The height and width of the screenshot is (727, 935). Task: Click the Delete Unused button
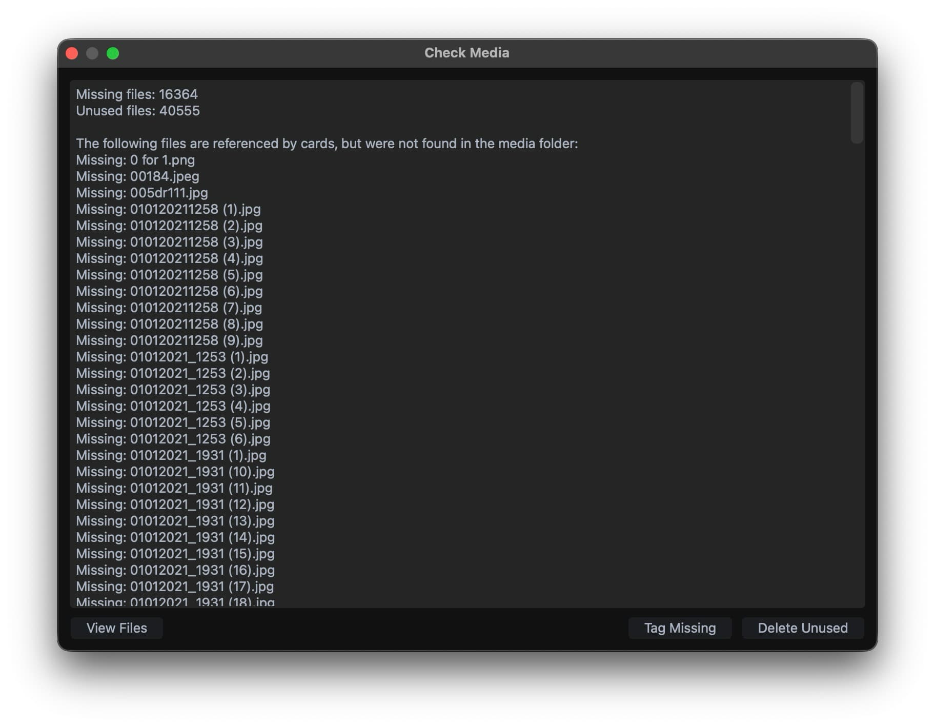click(802, 628)
